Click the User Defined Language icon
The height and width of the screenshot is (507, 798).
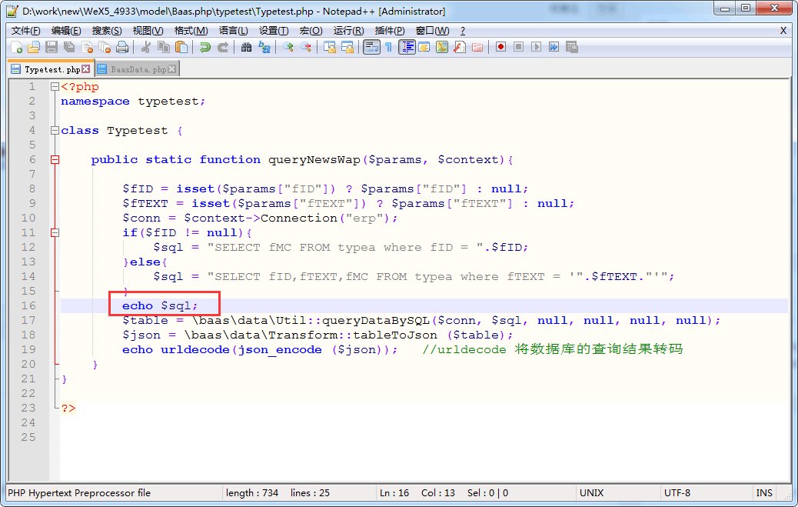pyautogui.click(x=424, y=48)
